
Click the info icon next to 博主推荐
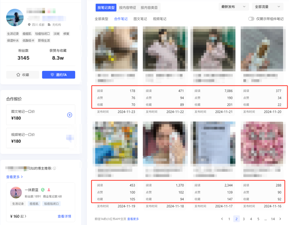click(54, 168)
